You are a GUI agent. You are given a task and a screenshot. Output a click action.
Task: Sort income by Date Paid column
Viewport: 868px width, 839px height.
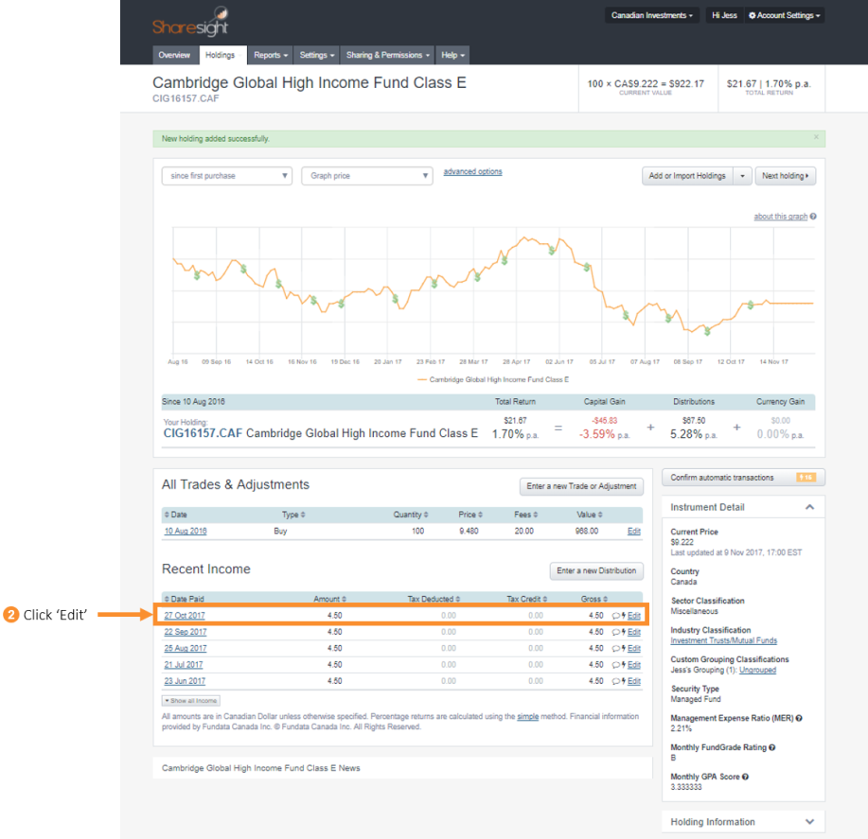184,599
